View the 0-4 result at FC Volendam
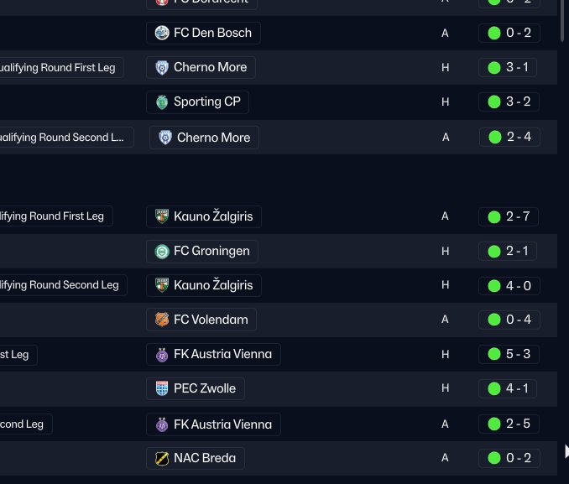 [509, 320]
